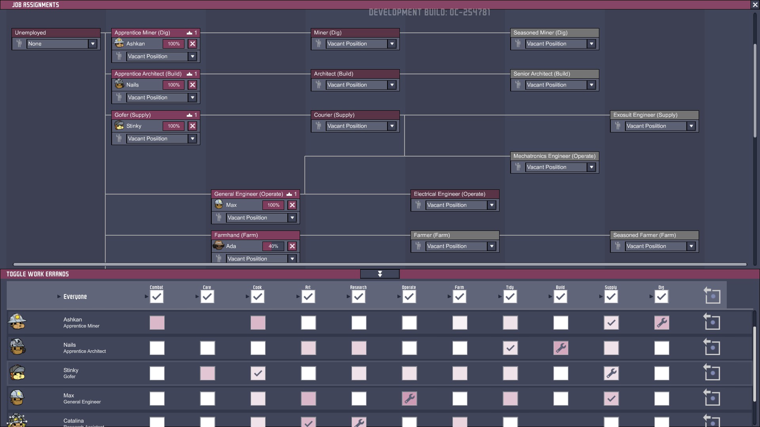Remove Ashkan from the Apprentice Miner job

(192, 44)
